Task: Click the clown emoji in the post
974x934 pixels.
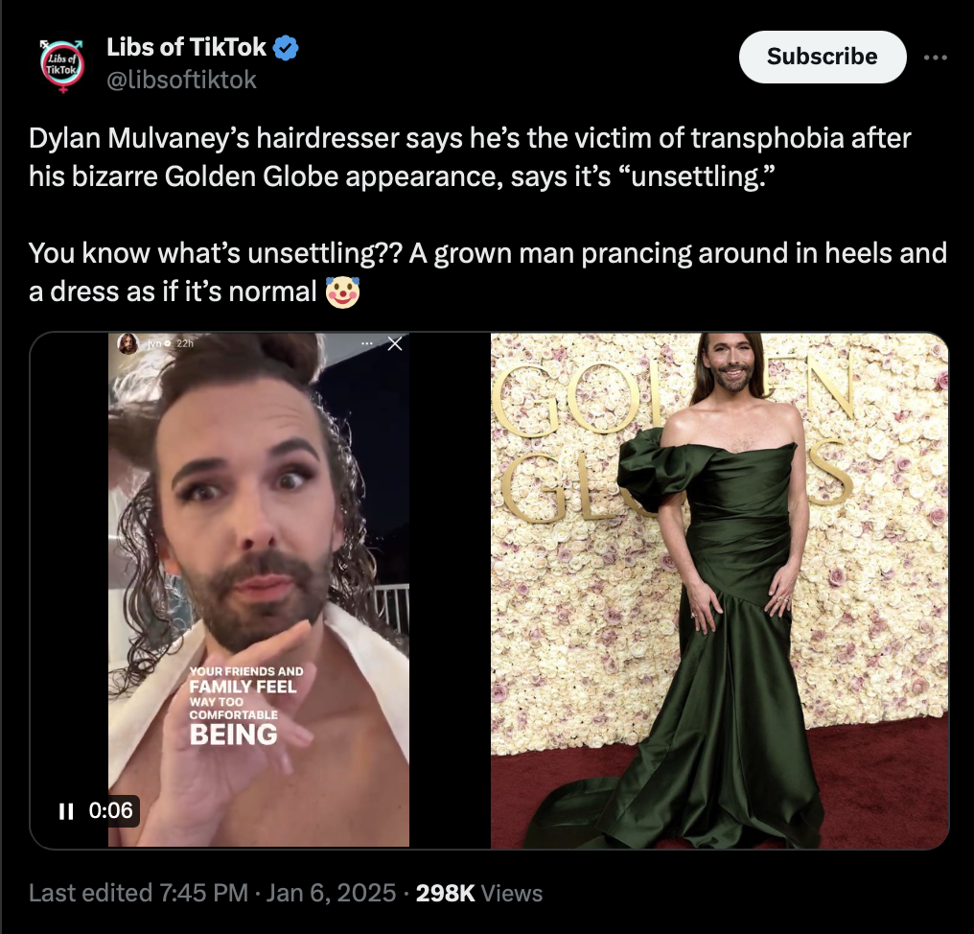Action: tap(343, 292)
